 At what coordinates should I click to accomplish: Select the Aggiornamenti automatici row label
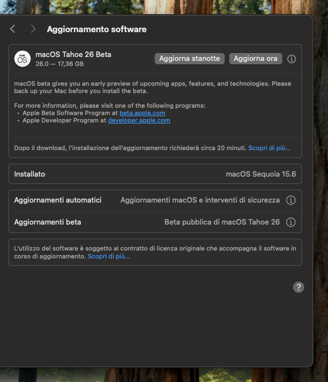(58, 200)
